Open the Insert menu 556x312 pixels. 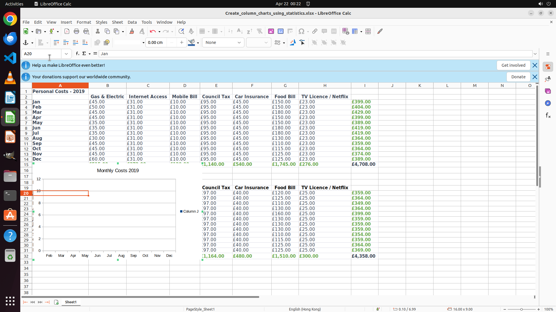tap(66, 22)
